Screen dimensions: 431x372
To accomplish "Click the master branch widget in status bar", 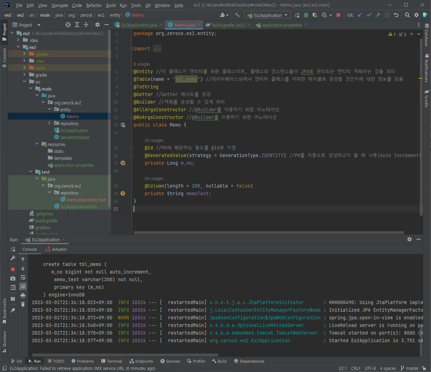I will click(410, 368).
